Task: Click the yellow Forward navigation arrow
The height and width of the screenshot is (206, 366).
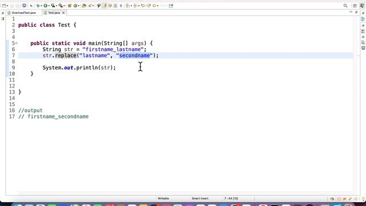Action: click(149, 6)
